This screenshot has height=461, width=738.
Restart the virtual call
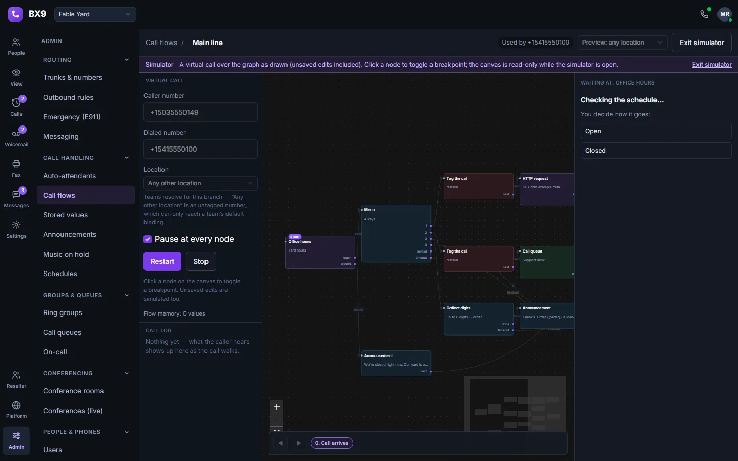click(162, 261)
